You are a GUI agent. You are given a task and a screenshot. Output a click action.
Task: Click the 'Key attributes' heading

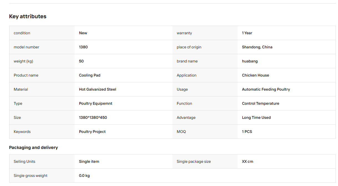(x=28, y=16)
